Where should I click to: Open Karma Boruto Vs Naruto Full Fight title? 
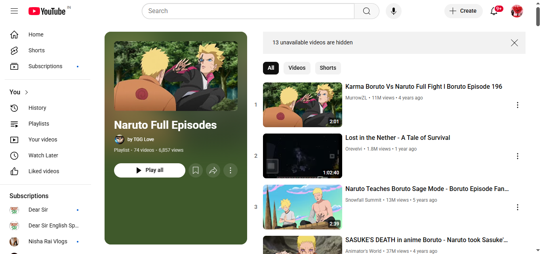(424, 86)
